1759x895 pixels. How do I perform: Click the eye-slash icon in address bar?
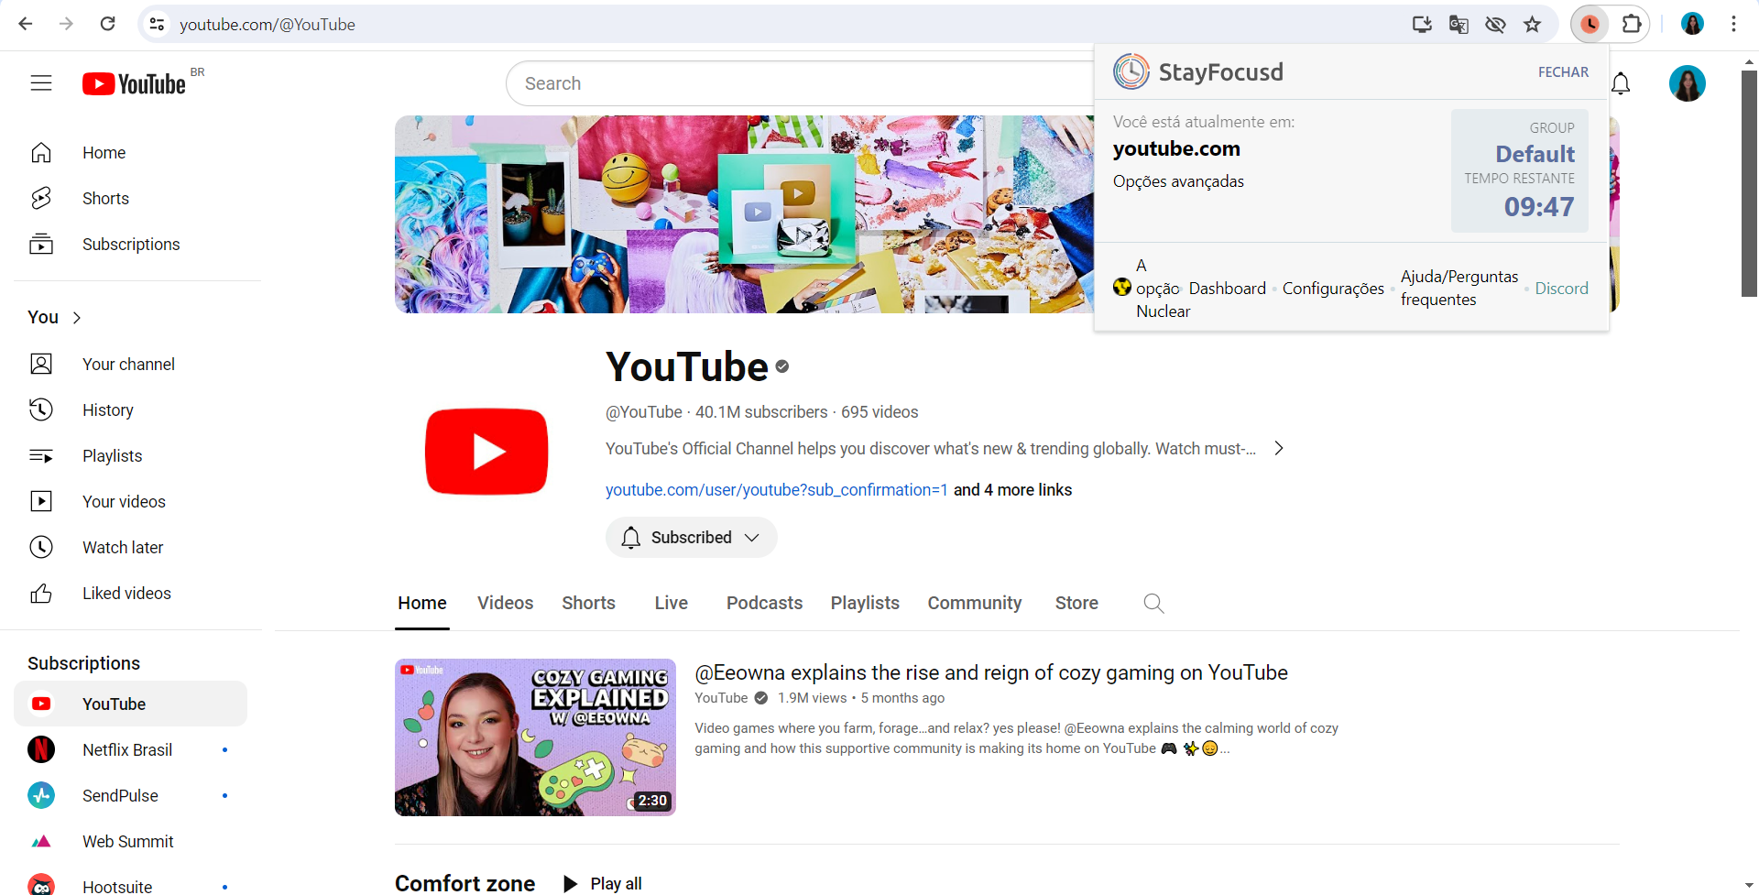pyautogui.click(x=1495, y=24)
